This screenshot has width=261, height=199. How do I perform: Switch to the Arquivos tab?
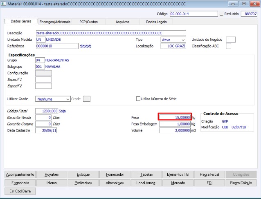(x=122, y=22)
